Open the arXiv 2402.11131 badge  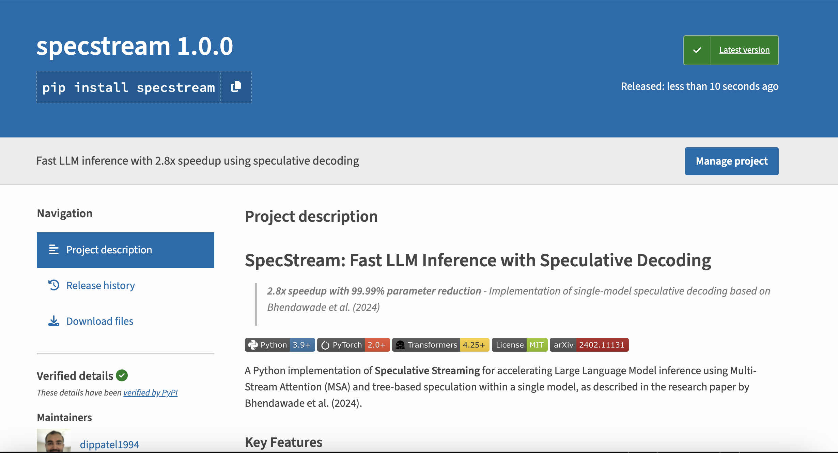[x=589, y=345]
